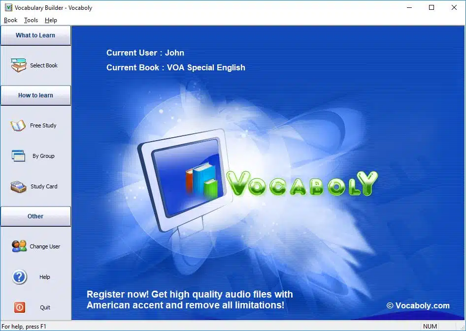
Task: Click the Free Study label
Action: click(x=43, y=125)
